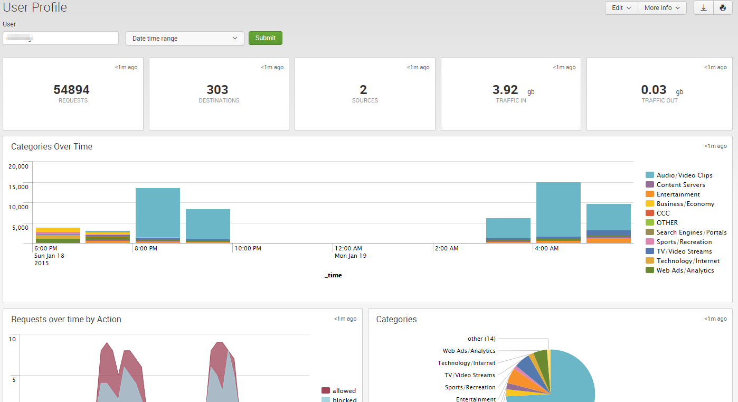
Task: Click the TV/Video Streams pie label
Action: pyautogui.click(x=470, y=375)
